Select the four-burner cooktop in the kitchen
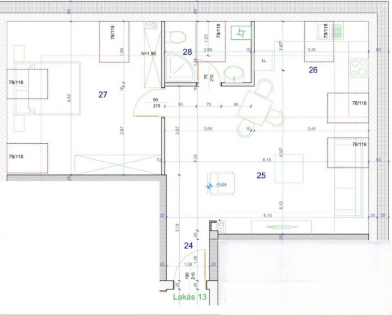Screen dimensions: 392x315 pyautogui.click(x=359, y=68)
